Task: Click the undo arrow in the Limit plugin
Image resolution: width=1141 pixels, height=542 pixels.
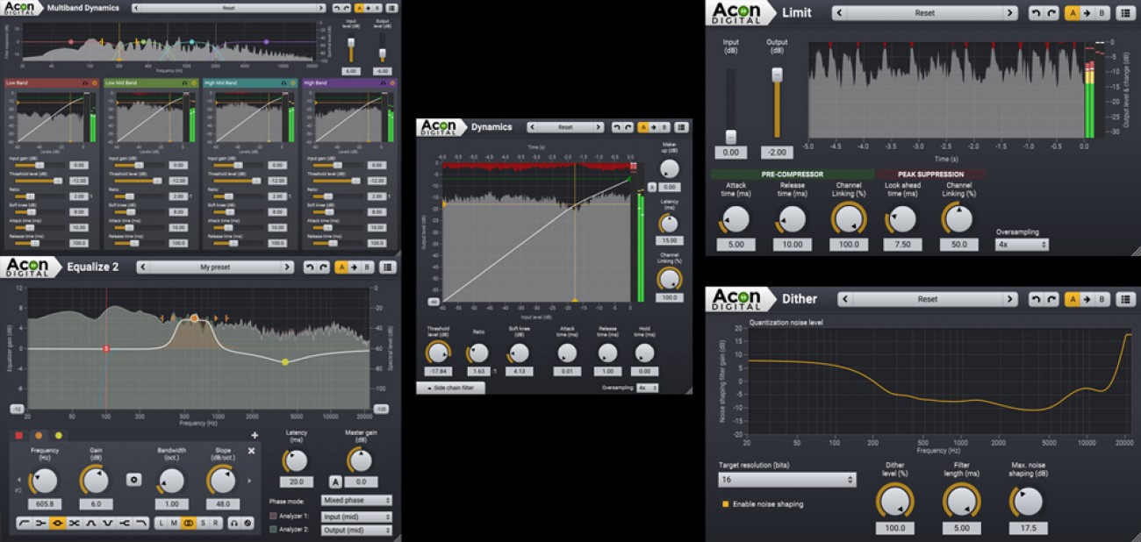Action: [x=1037, y=12]
